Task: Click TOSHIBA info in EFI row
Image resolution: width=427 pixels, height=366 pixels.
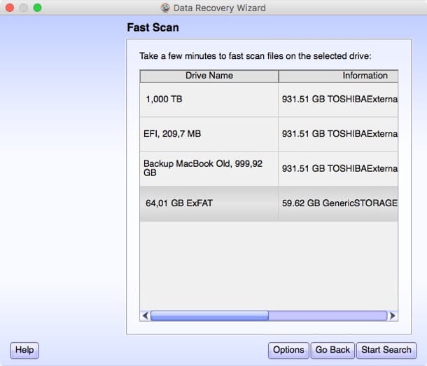Action: (x=338, y=134)
